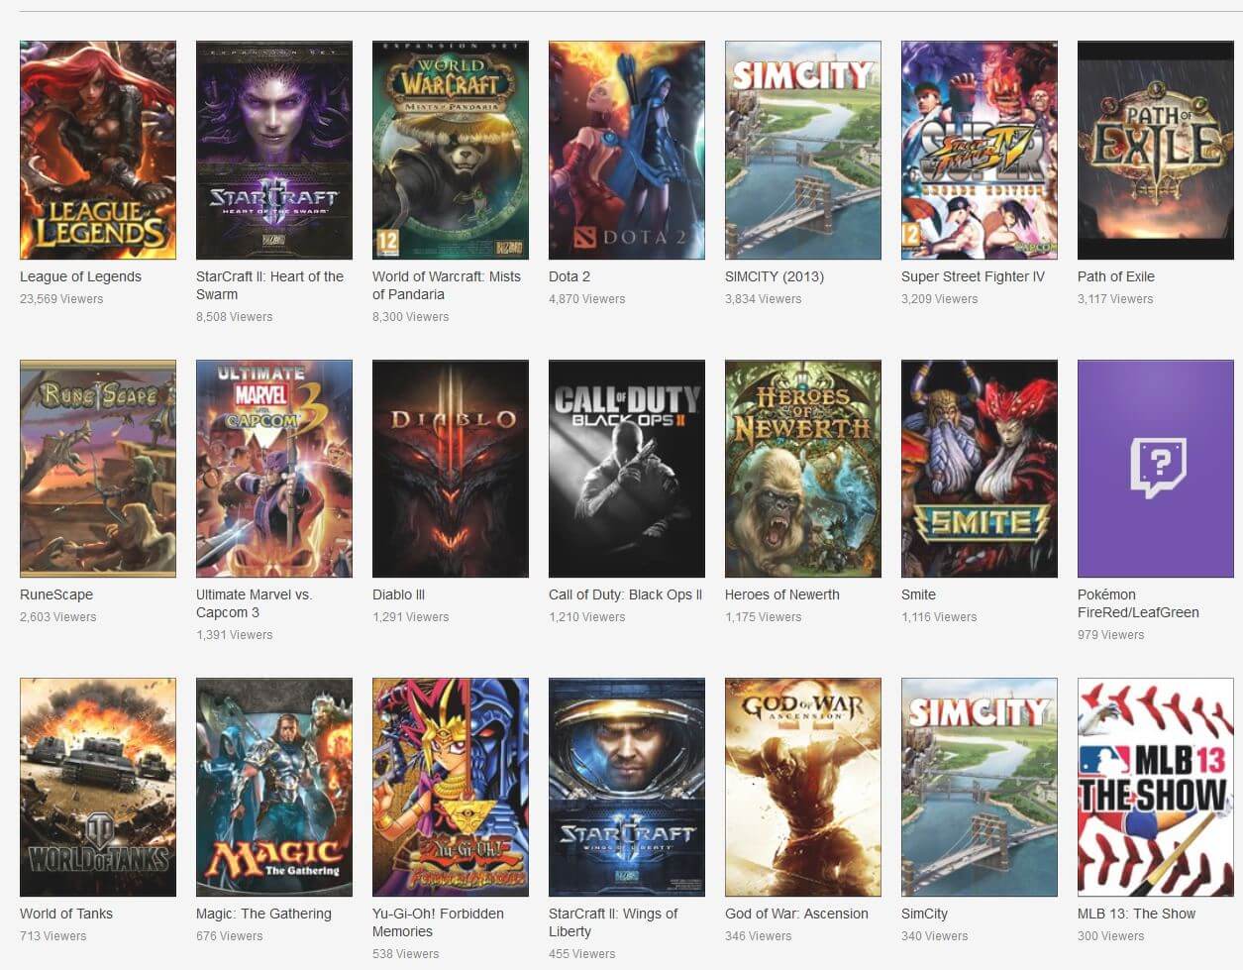Open the League of Legends box art thumbnail

tap(97, 150)
